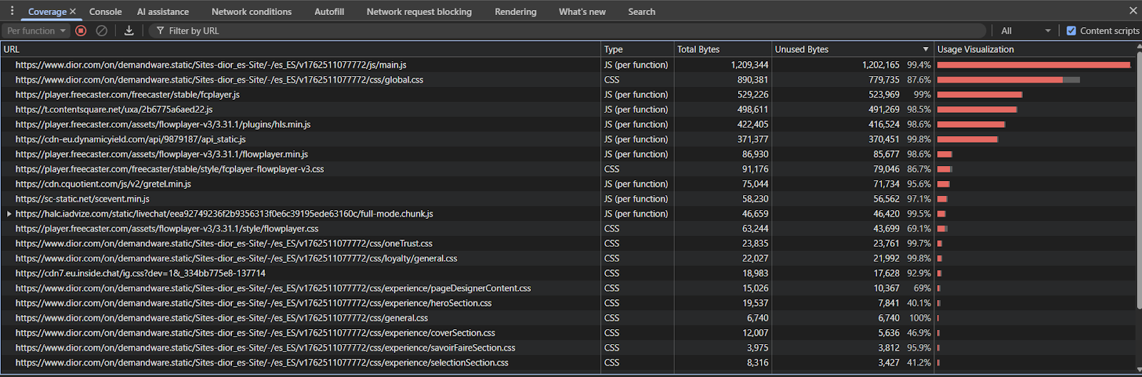Open the All type filter dropdown
This screenshot has width=1142, height=377.
coord(1025,31)
